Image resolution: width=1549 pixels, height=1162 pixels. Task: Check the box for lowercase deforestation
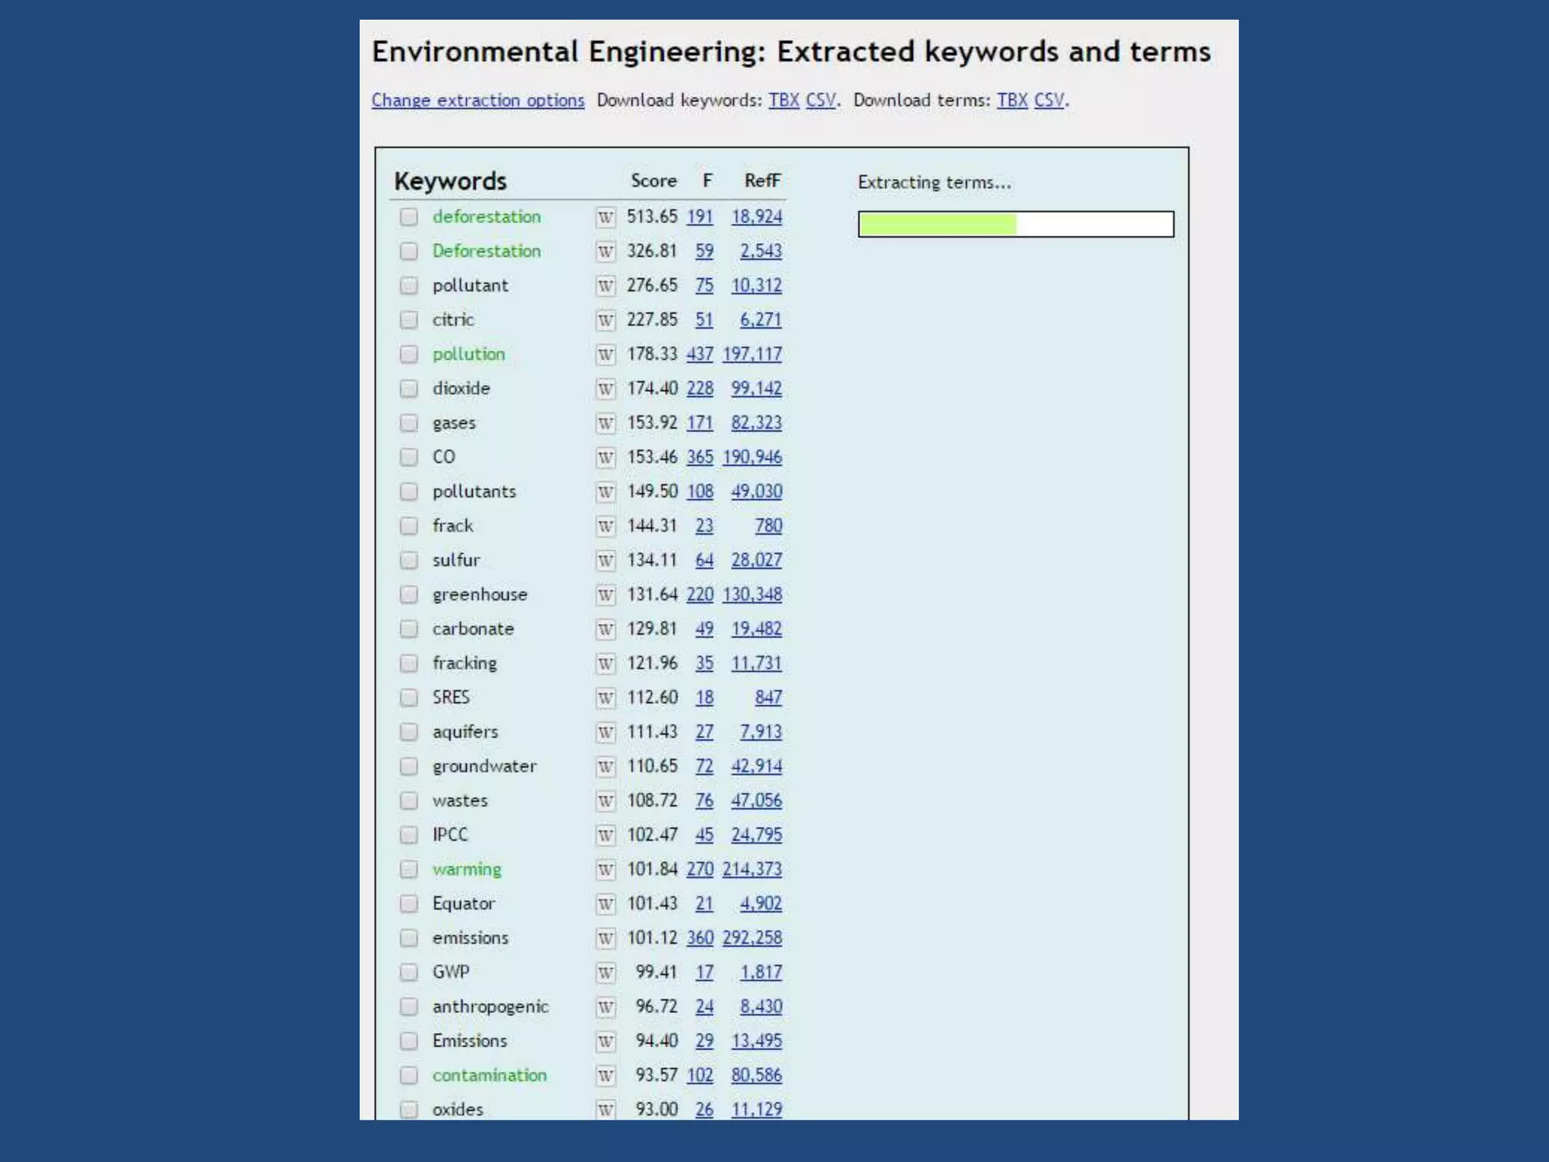(408, 217)
